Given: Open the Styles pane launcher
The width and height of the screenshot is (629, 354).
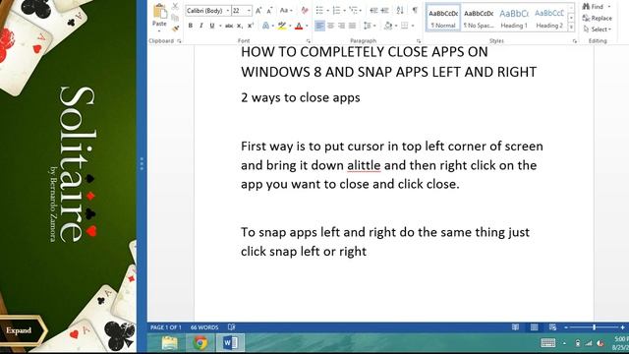Looking at the screenshot, I should point(574,41).
